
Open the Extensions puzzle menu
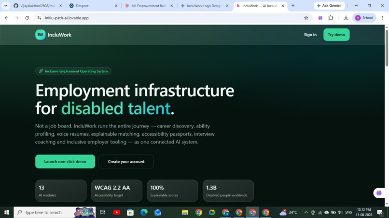pyautogui.click(x=331, y=18)
